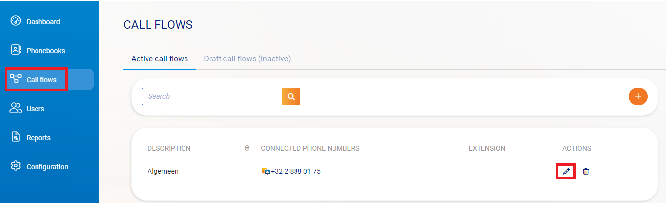Open the Users section icon
Image resolution: width=666 pixels, height=203 pixels.
pos(16,108)
